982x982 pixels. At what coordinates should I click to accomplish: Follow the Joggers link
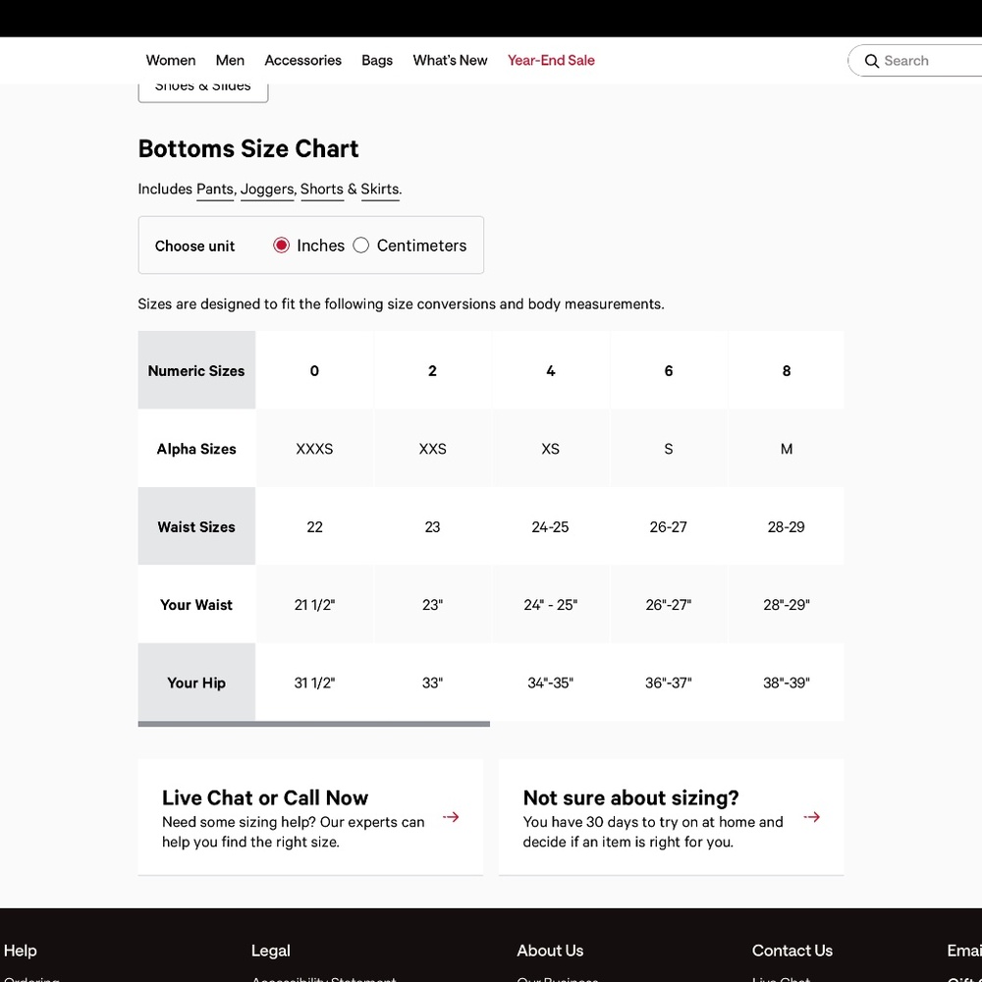(x=267, y=190)
